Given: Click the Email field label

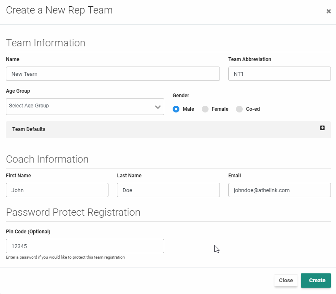Looking at the screenshot, I should click(234, 176).
